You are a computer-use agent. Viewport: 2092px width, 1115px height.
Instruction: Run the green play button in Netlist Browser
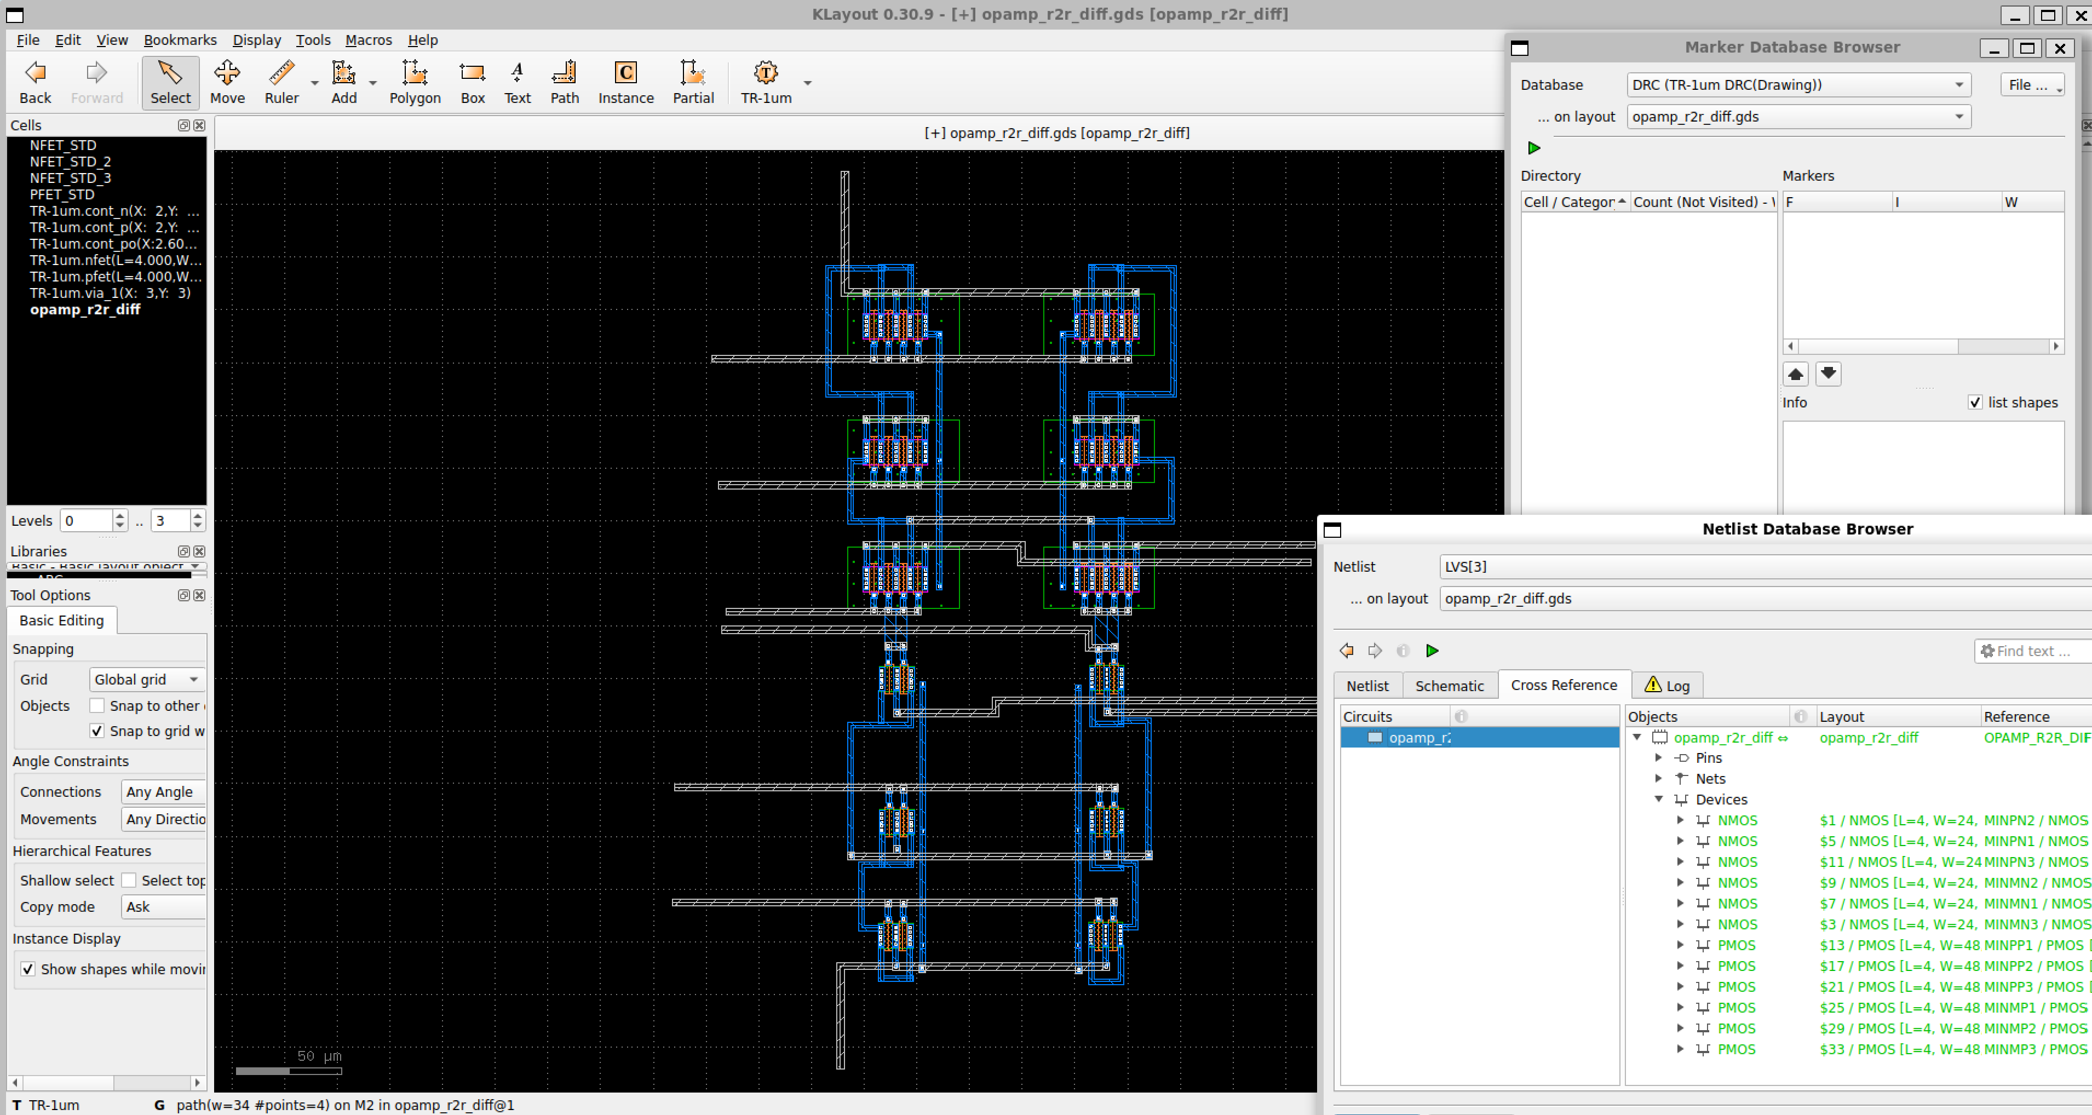click(1432, 651)
